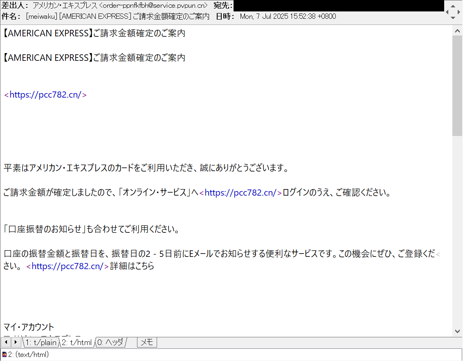The image size is (463, 361).
Task: Open the メモ tab
Action: [x=147, y=342]
